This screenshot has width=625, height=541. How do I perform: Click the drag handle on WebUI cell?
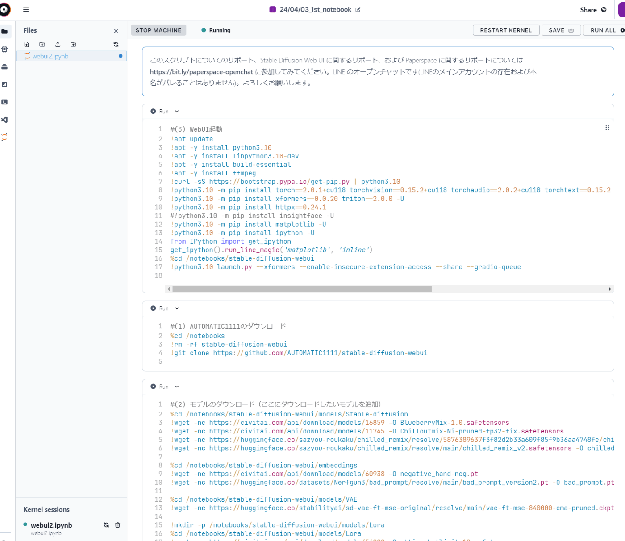click(607, 128)
